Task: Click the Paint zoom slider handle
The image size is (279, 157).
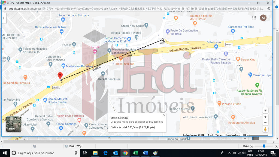Action: point(264,146)
